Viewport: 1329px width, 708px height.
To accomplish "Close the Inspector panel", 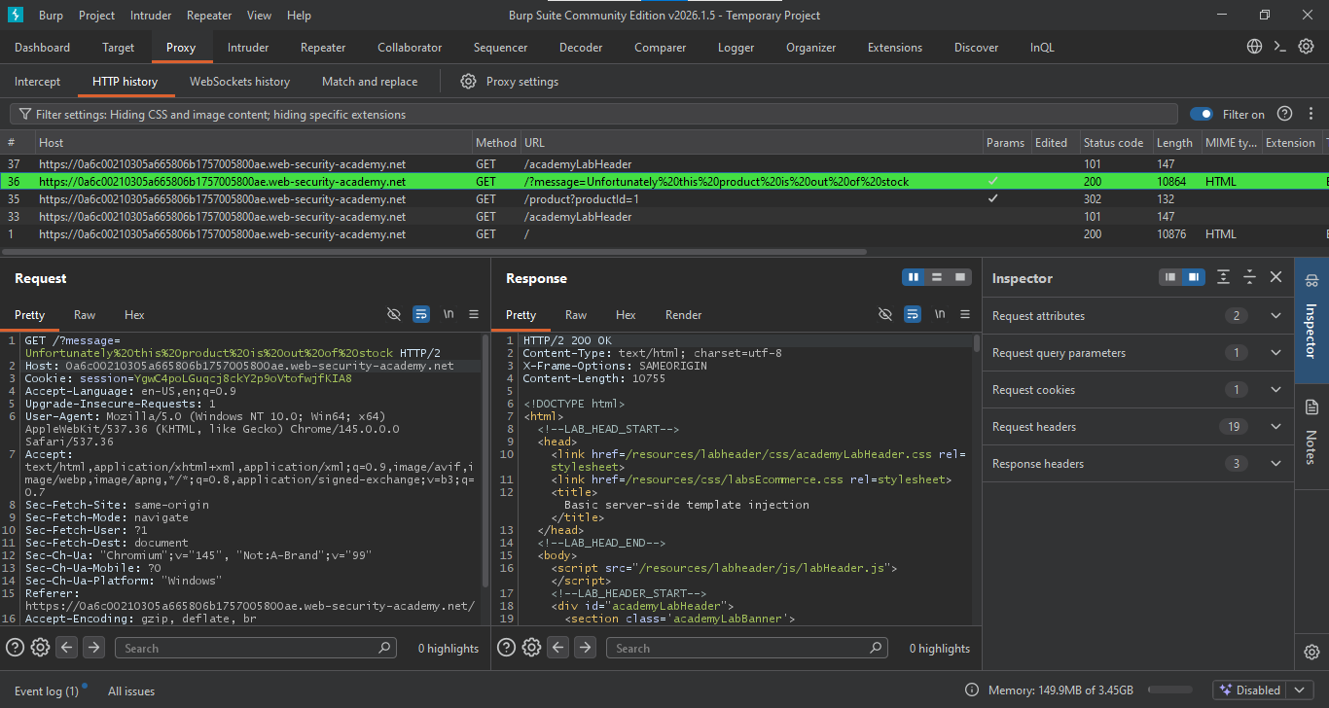I will (1276, 277).
